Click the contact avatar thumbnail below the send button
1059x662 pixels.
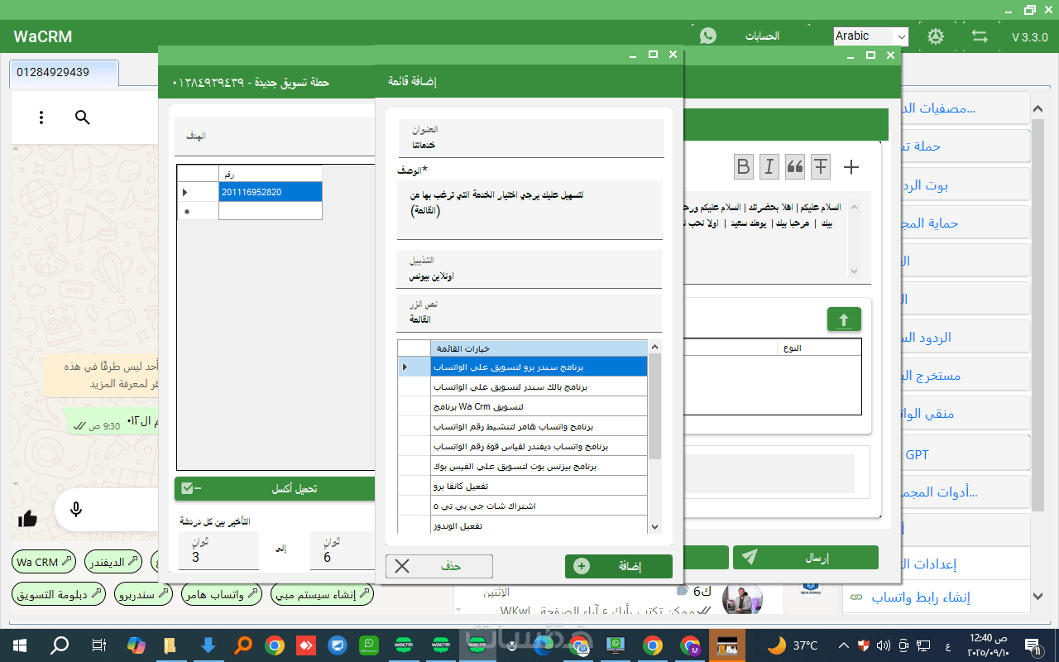point(742,599)
